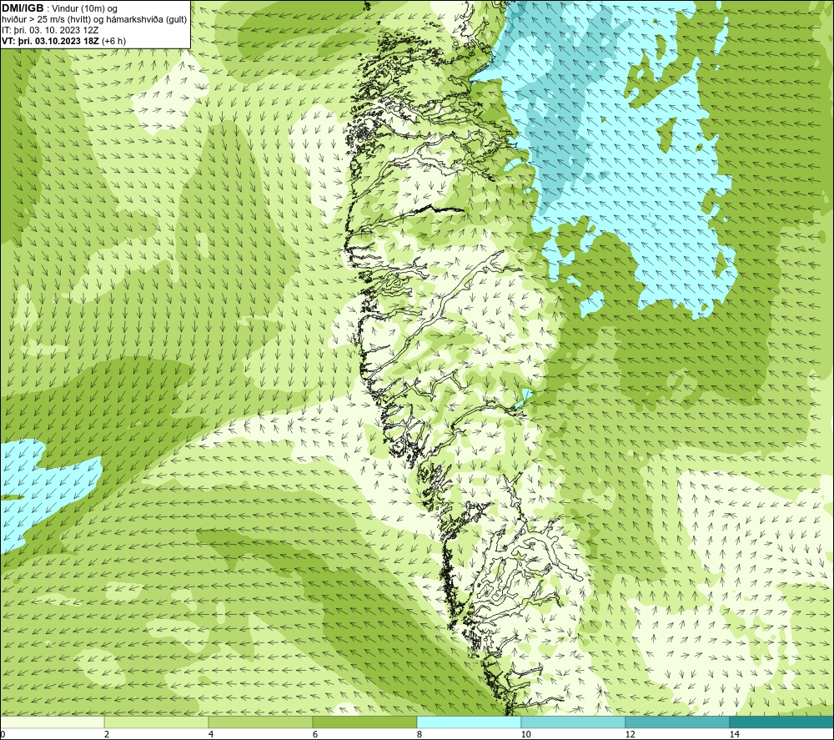Click the 2–4 m/s color scale segment
This screenshot has height=740, width=834.
[157, 722]
